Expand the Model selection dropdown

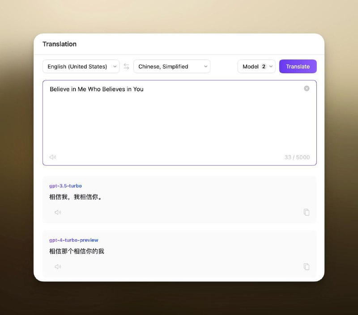(256, 66)
